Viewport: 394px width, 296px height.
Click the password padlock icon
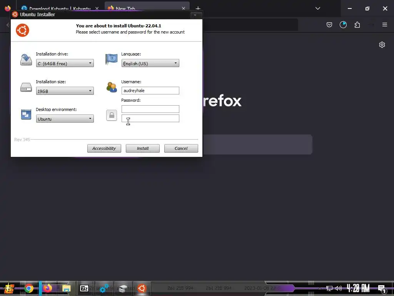coord(112,115)
